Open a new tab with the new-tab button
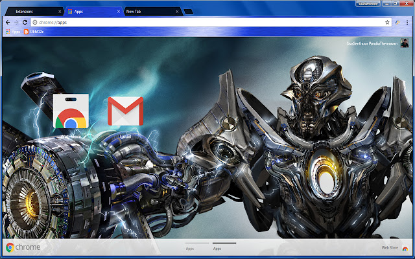This screenshot has width=415, height=259. (189, 11)
